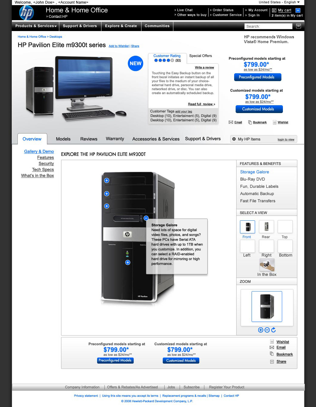Click the login to view link
The image size is (316, 407).
[x=286, y=140]
